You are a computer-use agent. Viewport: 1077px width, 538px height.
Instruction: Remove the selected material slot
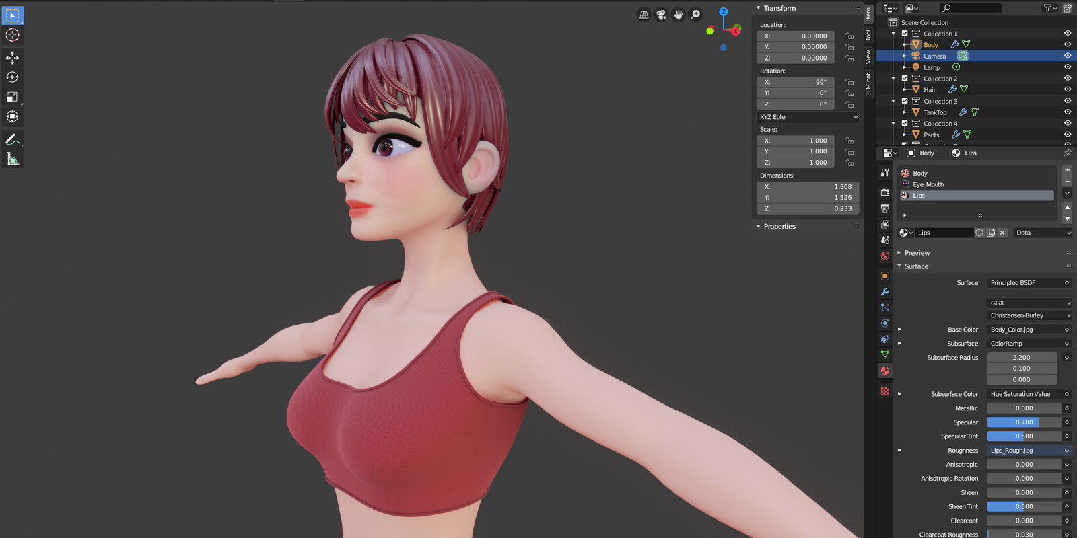coord(1068,182)
